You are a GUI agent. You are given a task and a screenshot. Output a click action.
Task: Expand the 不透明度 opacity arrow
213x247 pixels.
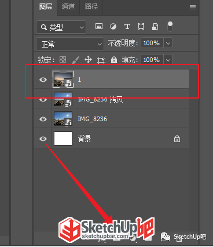tap(168, 43)
